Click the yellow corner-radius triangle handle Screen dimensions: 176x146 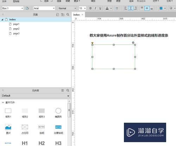coord(92,43)
